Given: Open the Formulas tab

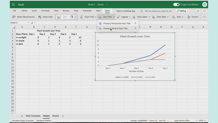Looking at the screenshot, I should [x=45, y=11].
